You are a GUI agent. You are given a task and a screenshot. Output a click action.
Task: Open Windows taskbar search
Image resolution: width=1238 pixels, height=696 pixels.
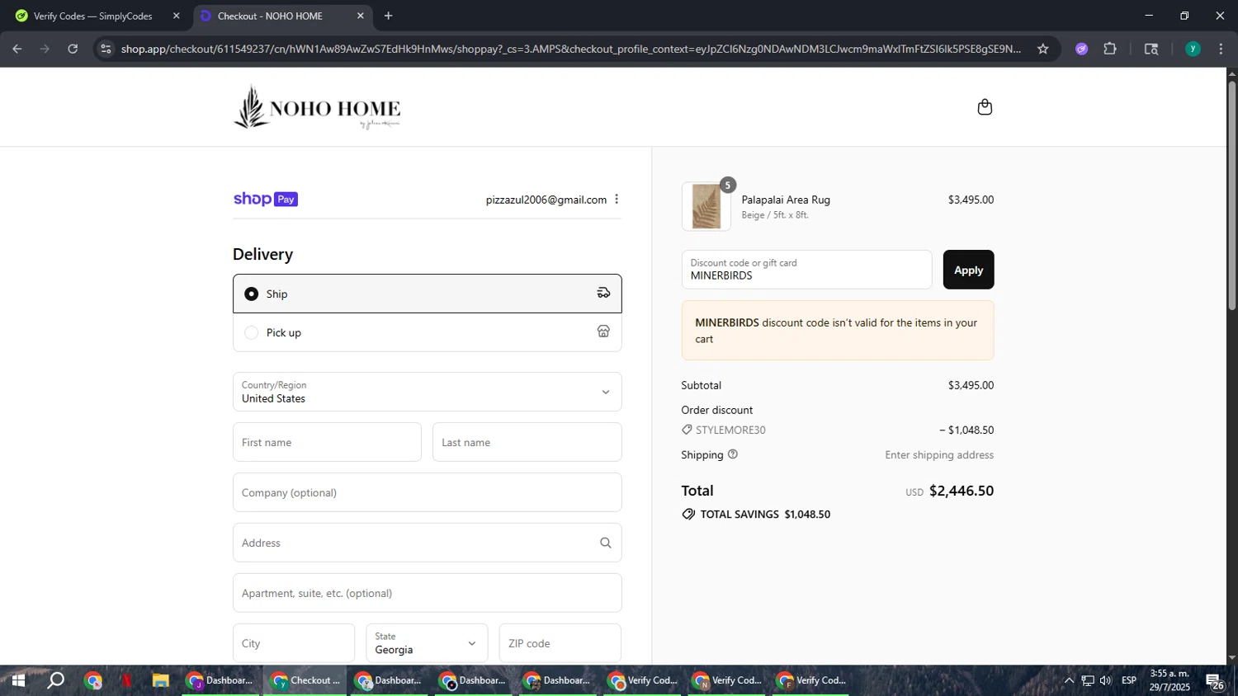(55, 680)
